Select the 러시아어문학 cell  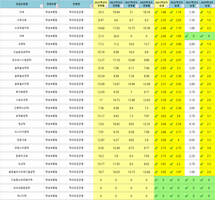[x=22, y=132]
